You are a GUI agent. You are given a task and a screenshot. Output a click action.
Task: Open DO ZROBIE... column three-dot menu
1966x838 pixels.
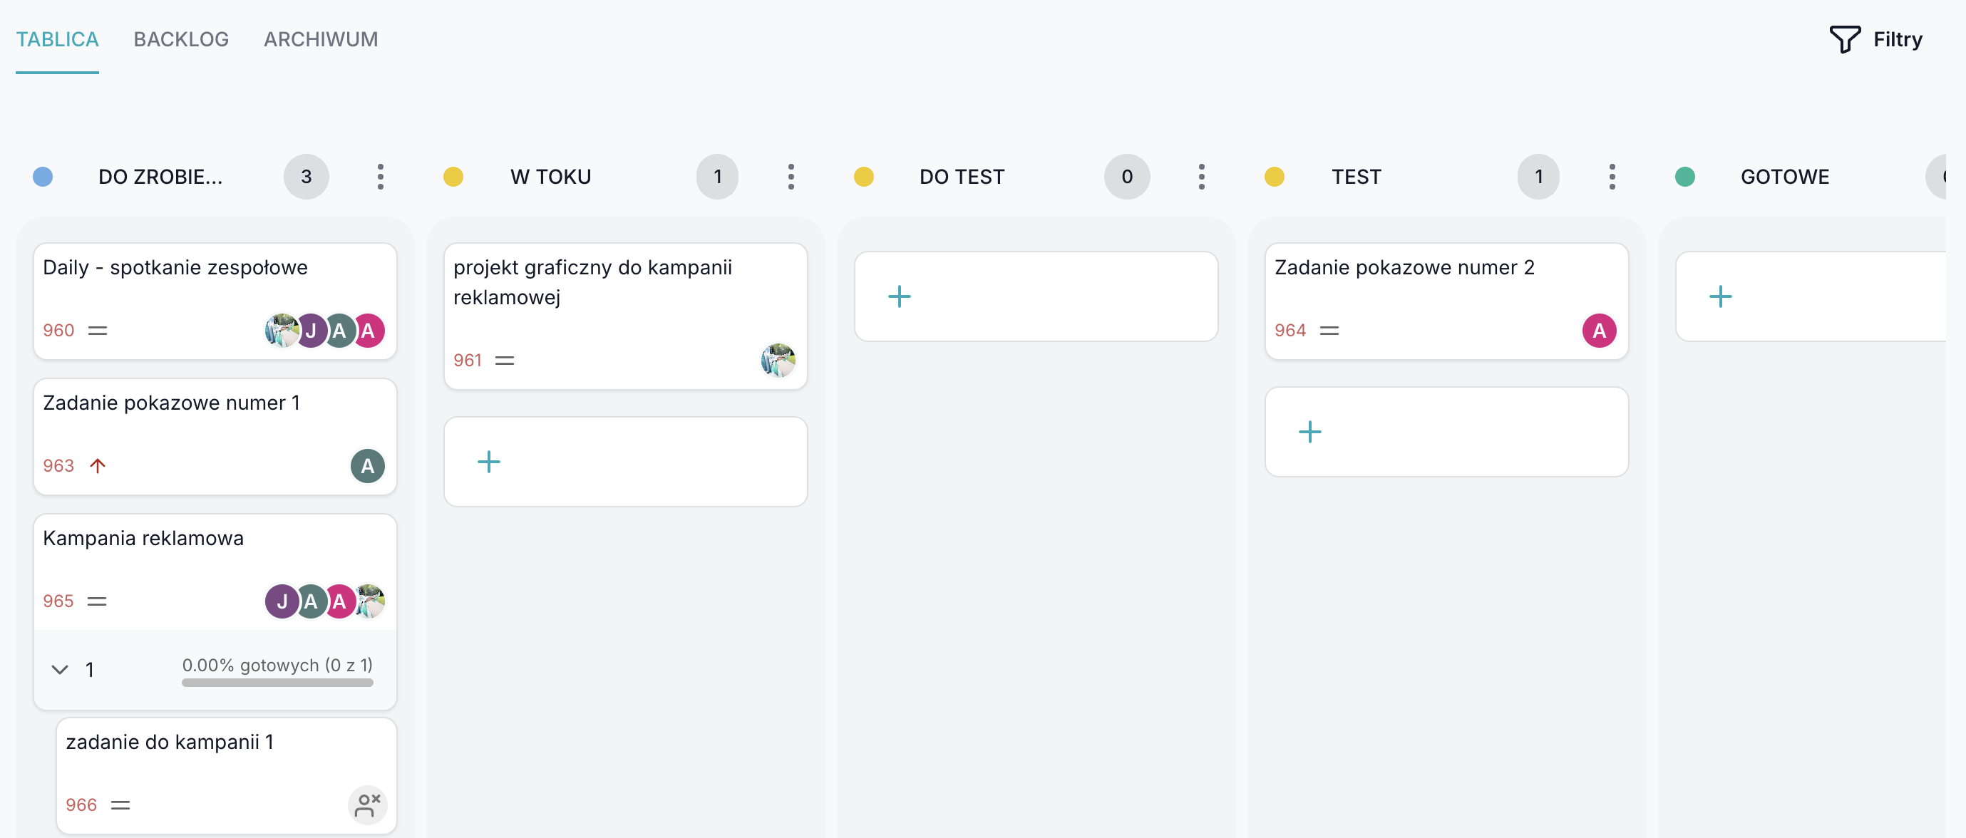tap(380, 177)
